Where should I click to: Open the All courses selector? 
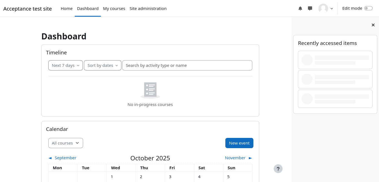click(66, 143)
